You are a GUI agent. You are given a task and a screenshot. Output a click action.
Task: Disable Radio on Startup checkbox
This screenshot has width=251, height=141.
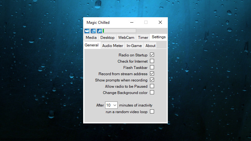(x=152, y=55)
